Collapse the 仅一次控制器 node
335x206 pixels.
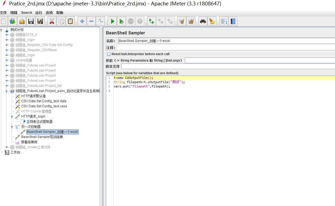[12, 127]
